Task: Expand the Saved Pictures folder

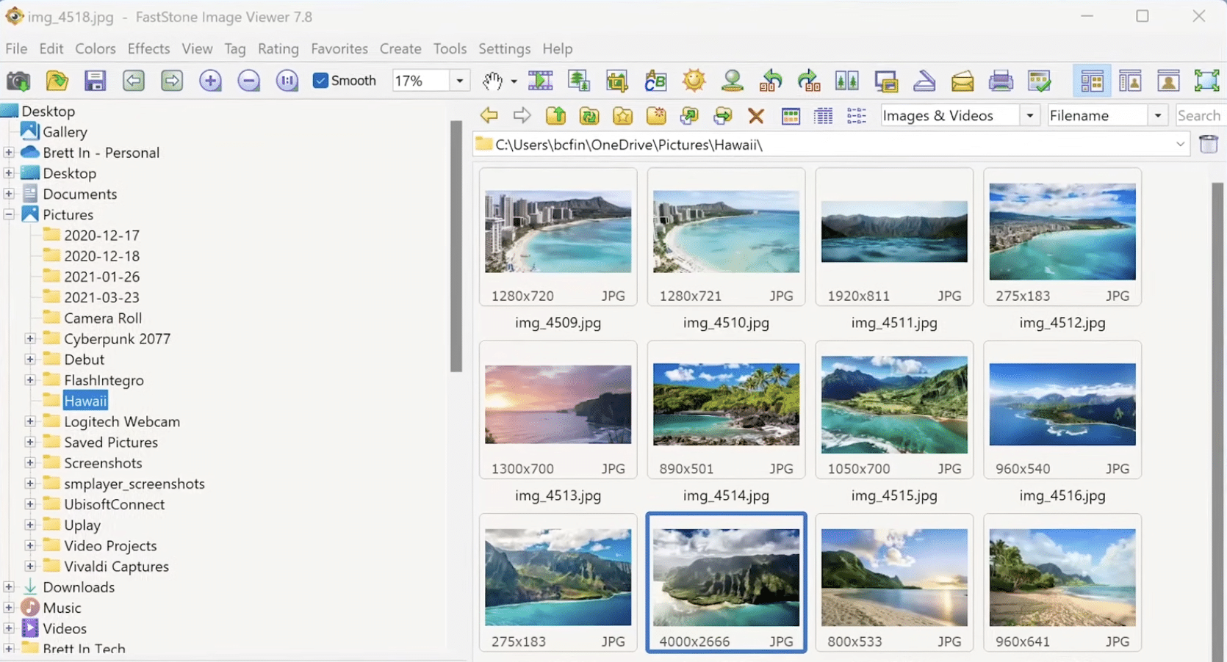Action: coord(29,442)
